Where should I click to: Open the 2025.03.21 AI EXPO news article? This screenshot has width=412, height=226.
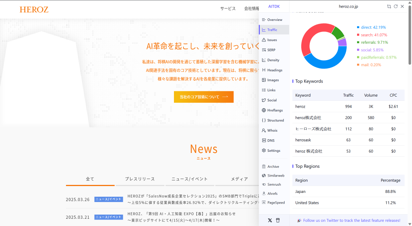(182, 217)
